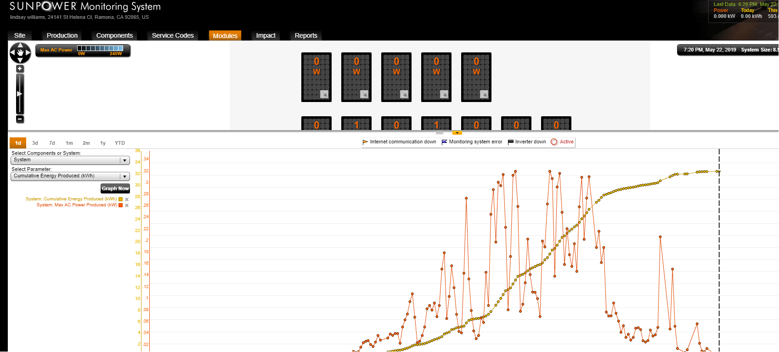Image resolution: width=779 pixels, height=352 pixels.
Task: Pan the module view up
Action: [20, 45]
